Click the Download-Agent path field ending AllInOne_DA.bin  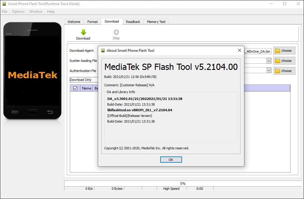pos(257,51)
